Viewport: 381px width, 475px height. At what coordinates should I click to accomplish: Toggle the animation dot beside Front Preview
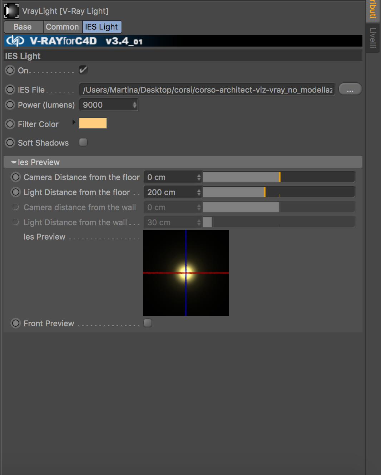[16, 323]
